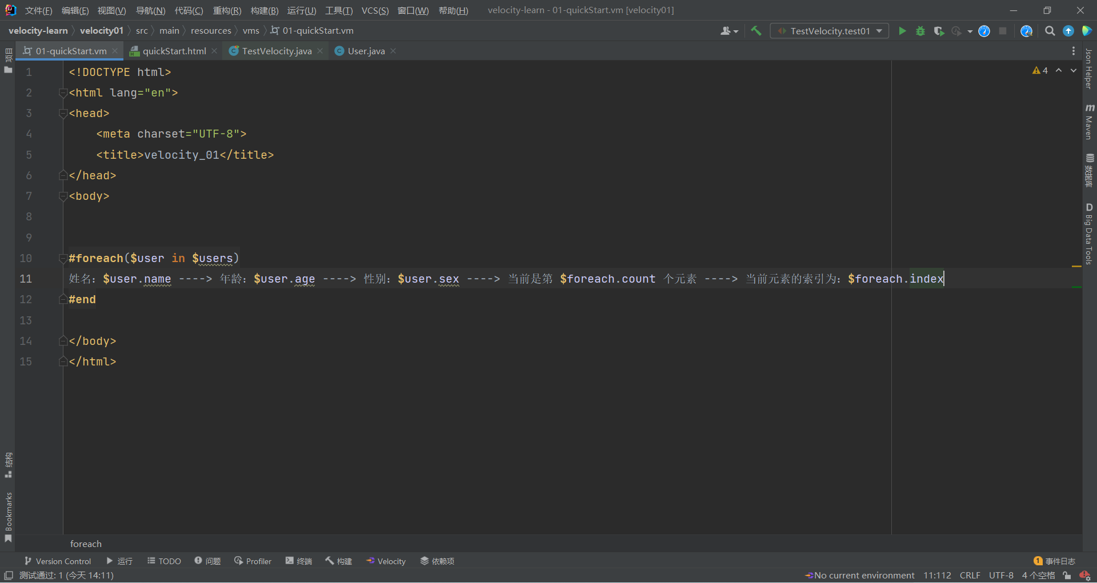Switch to TestVelocity.java editor tab

pos(277,51)
